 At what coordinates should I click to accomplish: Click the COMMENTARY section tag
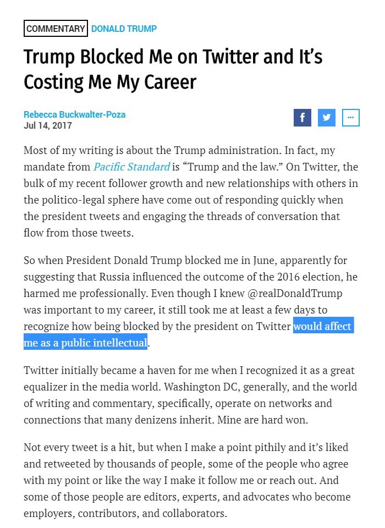(x=56, y=28)
